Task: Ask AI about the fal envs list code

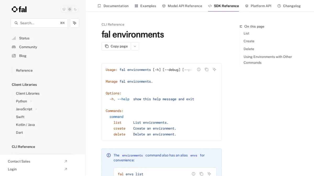Action: tap(209, 174)
